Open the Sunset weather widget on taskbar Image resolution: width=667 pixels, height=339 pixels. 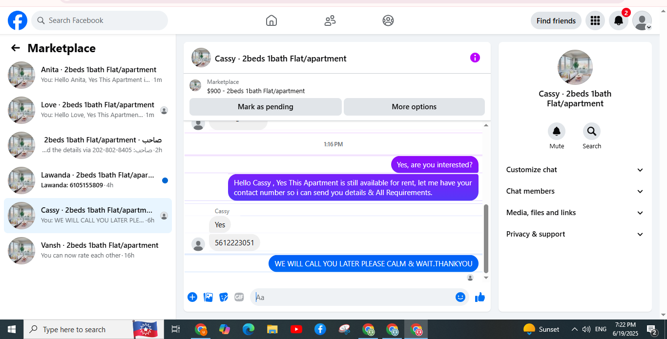(541, 329)
